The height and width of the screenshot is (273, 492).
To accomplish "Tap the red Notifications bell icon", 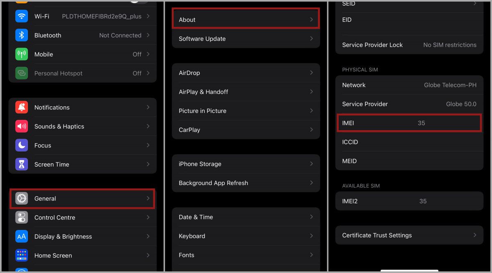I will tap(22, 107).
